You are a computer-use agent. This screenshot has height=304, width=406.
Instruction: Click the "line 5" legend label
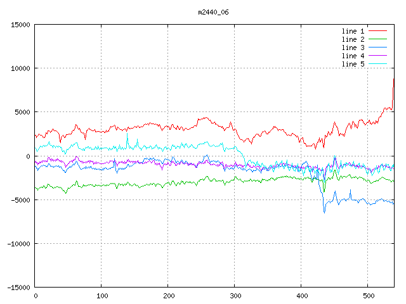click(353, 64)
